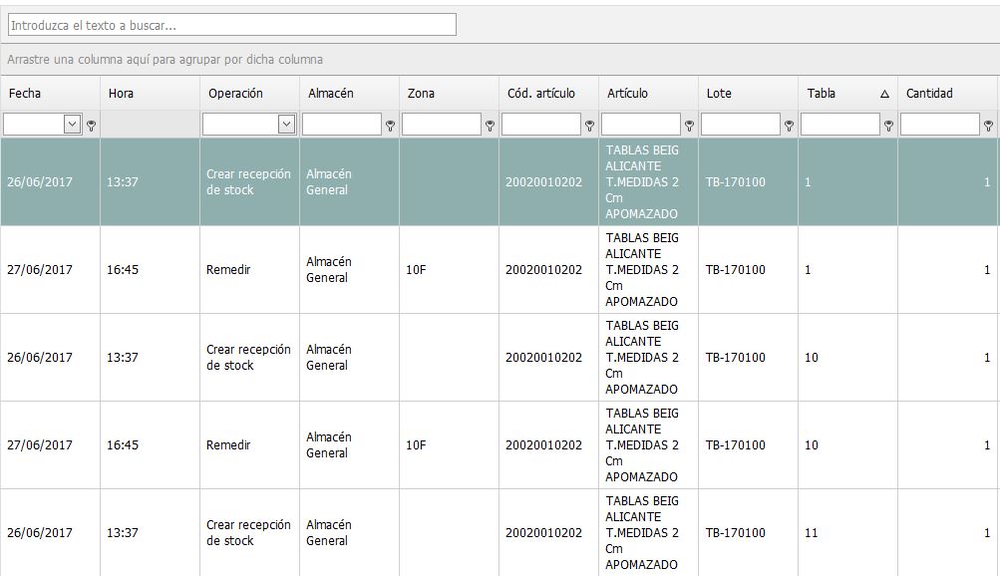1000x576 pixels.
Task: Click 'Crear recepción de stock' in Tabla 11 row
Action: coord(248,533)
